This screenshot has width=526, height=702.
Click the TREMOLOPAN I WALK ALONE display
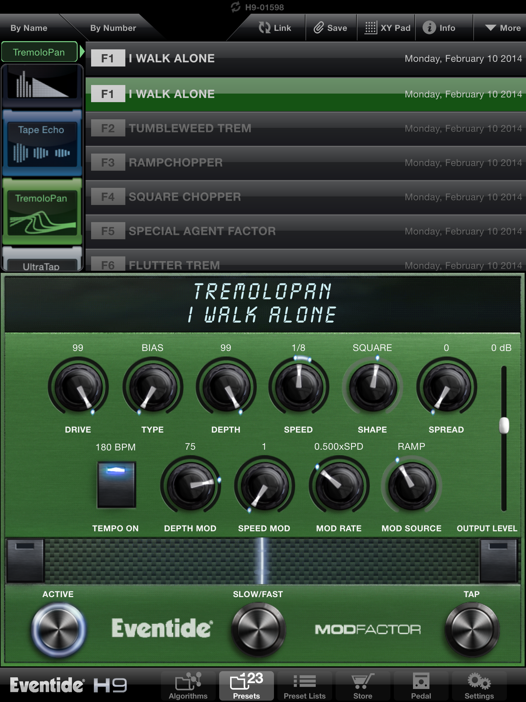tap(262, 304)
